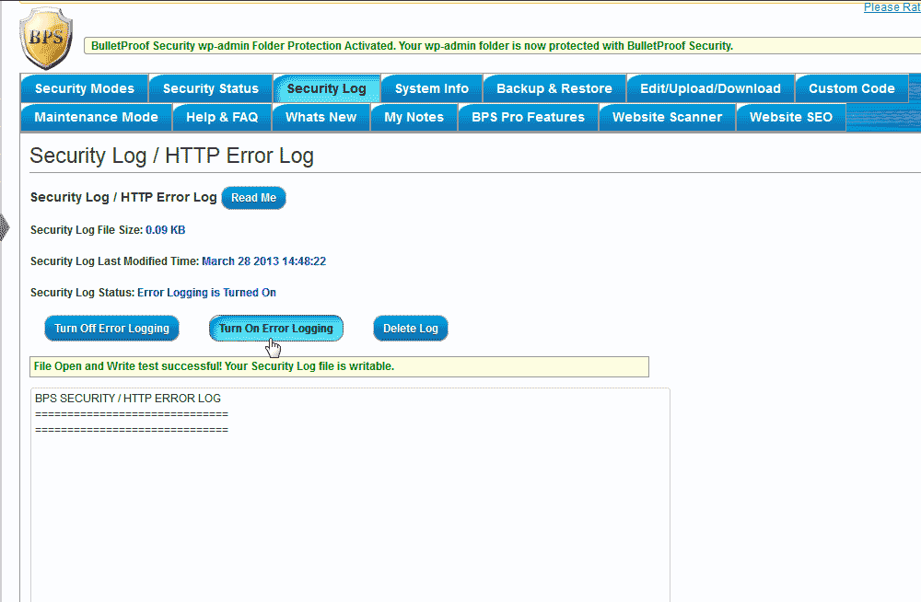Click the Delete Log button
This screenshot has height=602, width=921.
pyautogui.click(x=411, y=329)
